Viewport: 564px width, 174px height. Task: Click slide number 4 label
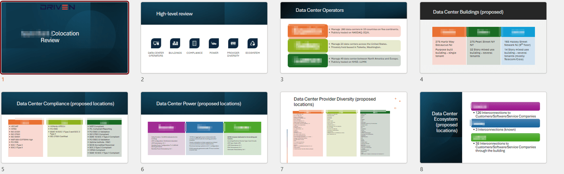coord(422,80)
